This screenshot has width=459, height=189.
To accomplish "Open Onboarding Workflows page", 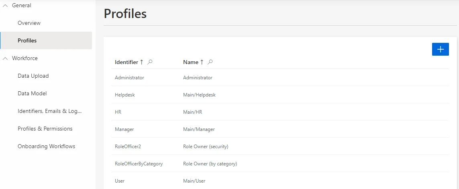I will point(46,147).
